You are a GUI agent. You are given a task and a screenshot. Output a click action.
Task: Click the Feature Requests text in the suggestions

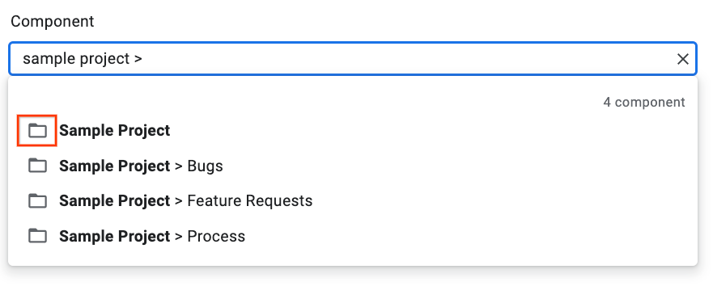click(x=249, y=201)
